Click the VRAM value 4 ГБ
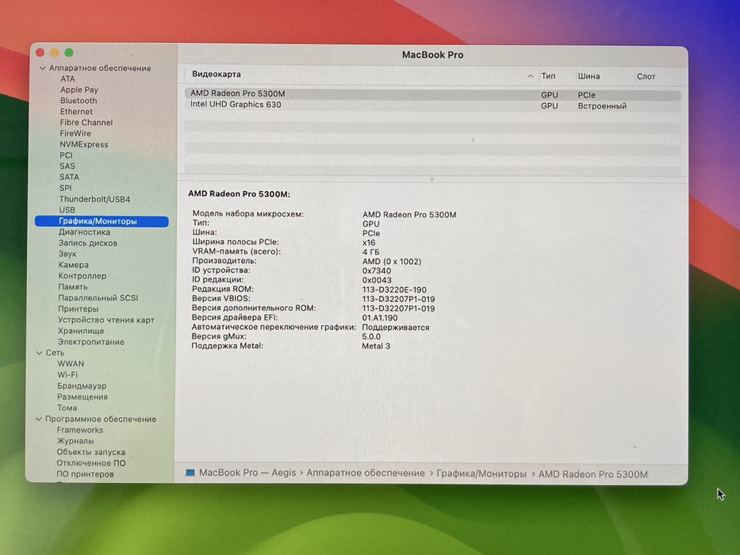The width and height of the screenshot is (740, 555). (371, 252)
